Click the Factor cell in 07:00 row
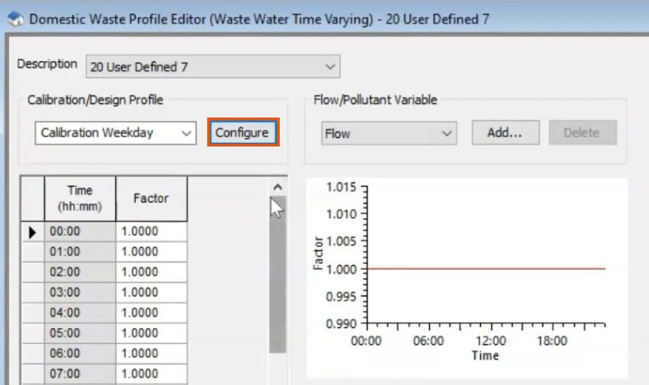The image size is (649, 385). 152,373
